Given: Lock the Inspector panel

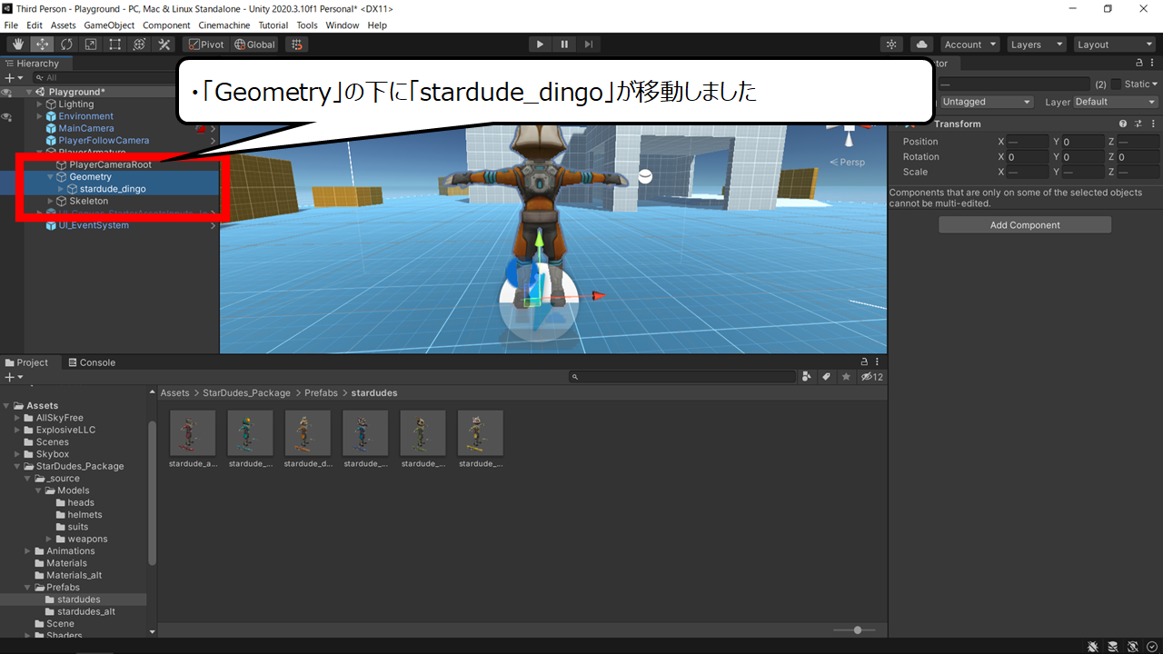Looking at the screenshot, I should (x=1139, y=63).
